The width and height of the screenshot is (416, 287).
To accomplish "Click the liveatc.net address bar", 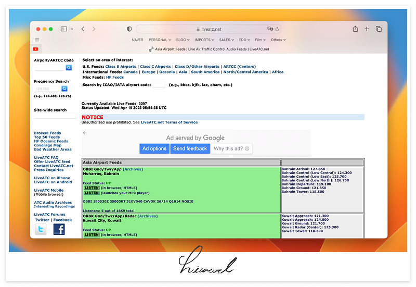I will pyautogui.click(x=209, y=29).
